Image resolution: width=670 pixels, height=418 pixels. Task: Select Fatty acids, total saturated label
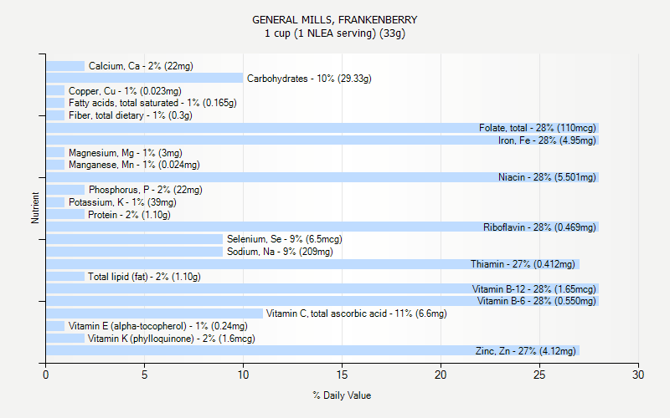click(x=152, y=103)
